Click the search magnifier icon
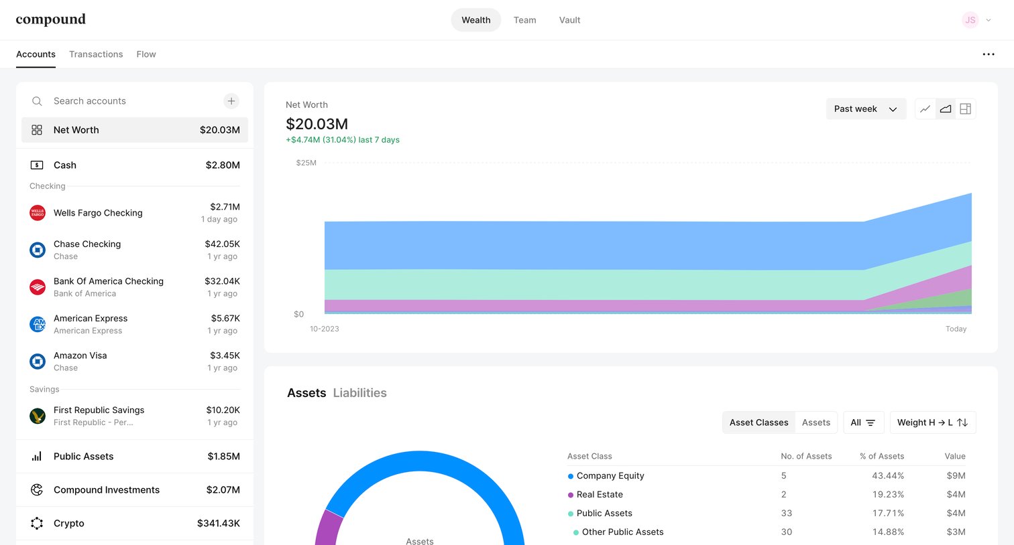1014x545 pixels. point(37,101)
